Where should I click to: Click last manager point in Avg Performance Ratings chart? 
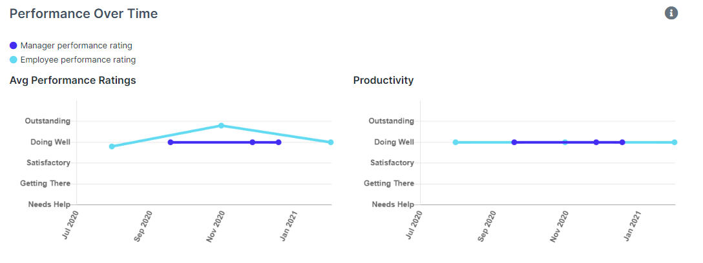(x=278, y=142)
